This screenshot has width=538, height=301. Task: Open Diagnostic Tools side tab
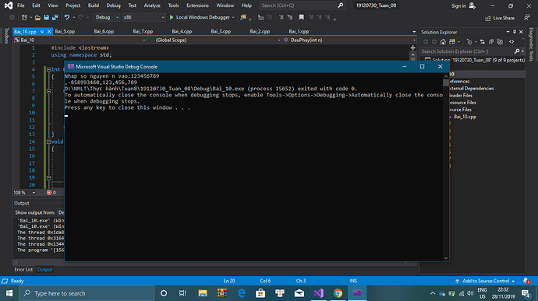531,44
